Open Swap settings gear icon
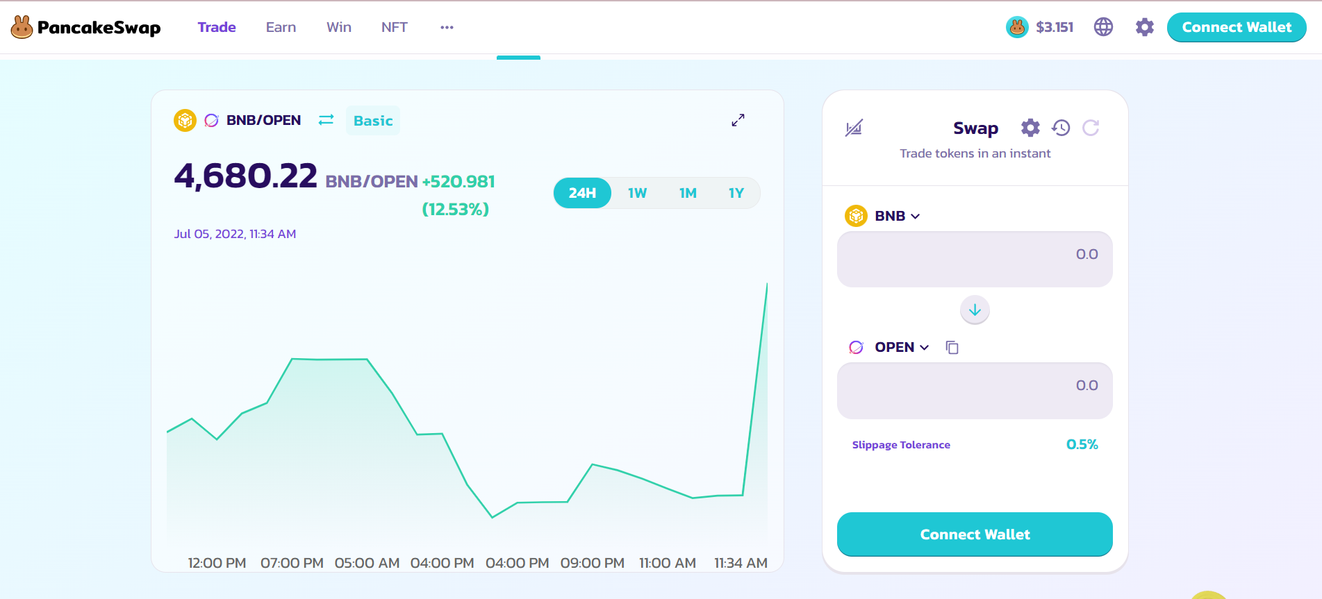 point(1030,128)
